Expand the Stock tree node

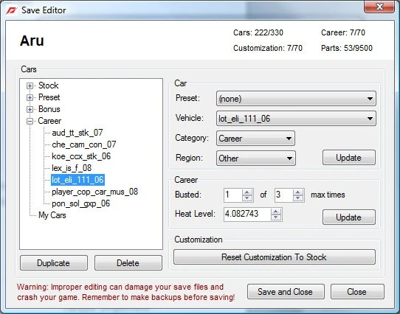pos(30,86)
